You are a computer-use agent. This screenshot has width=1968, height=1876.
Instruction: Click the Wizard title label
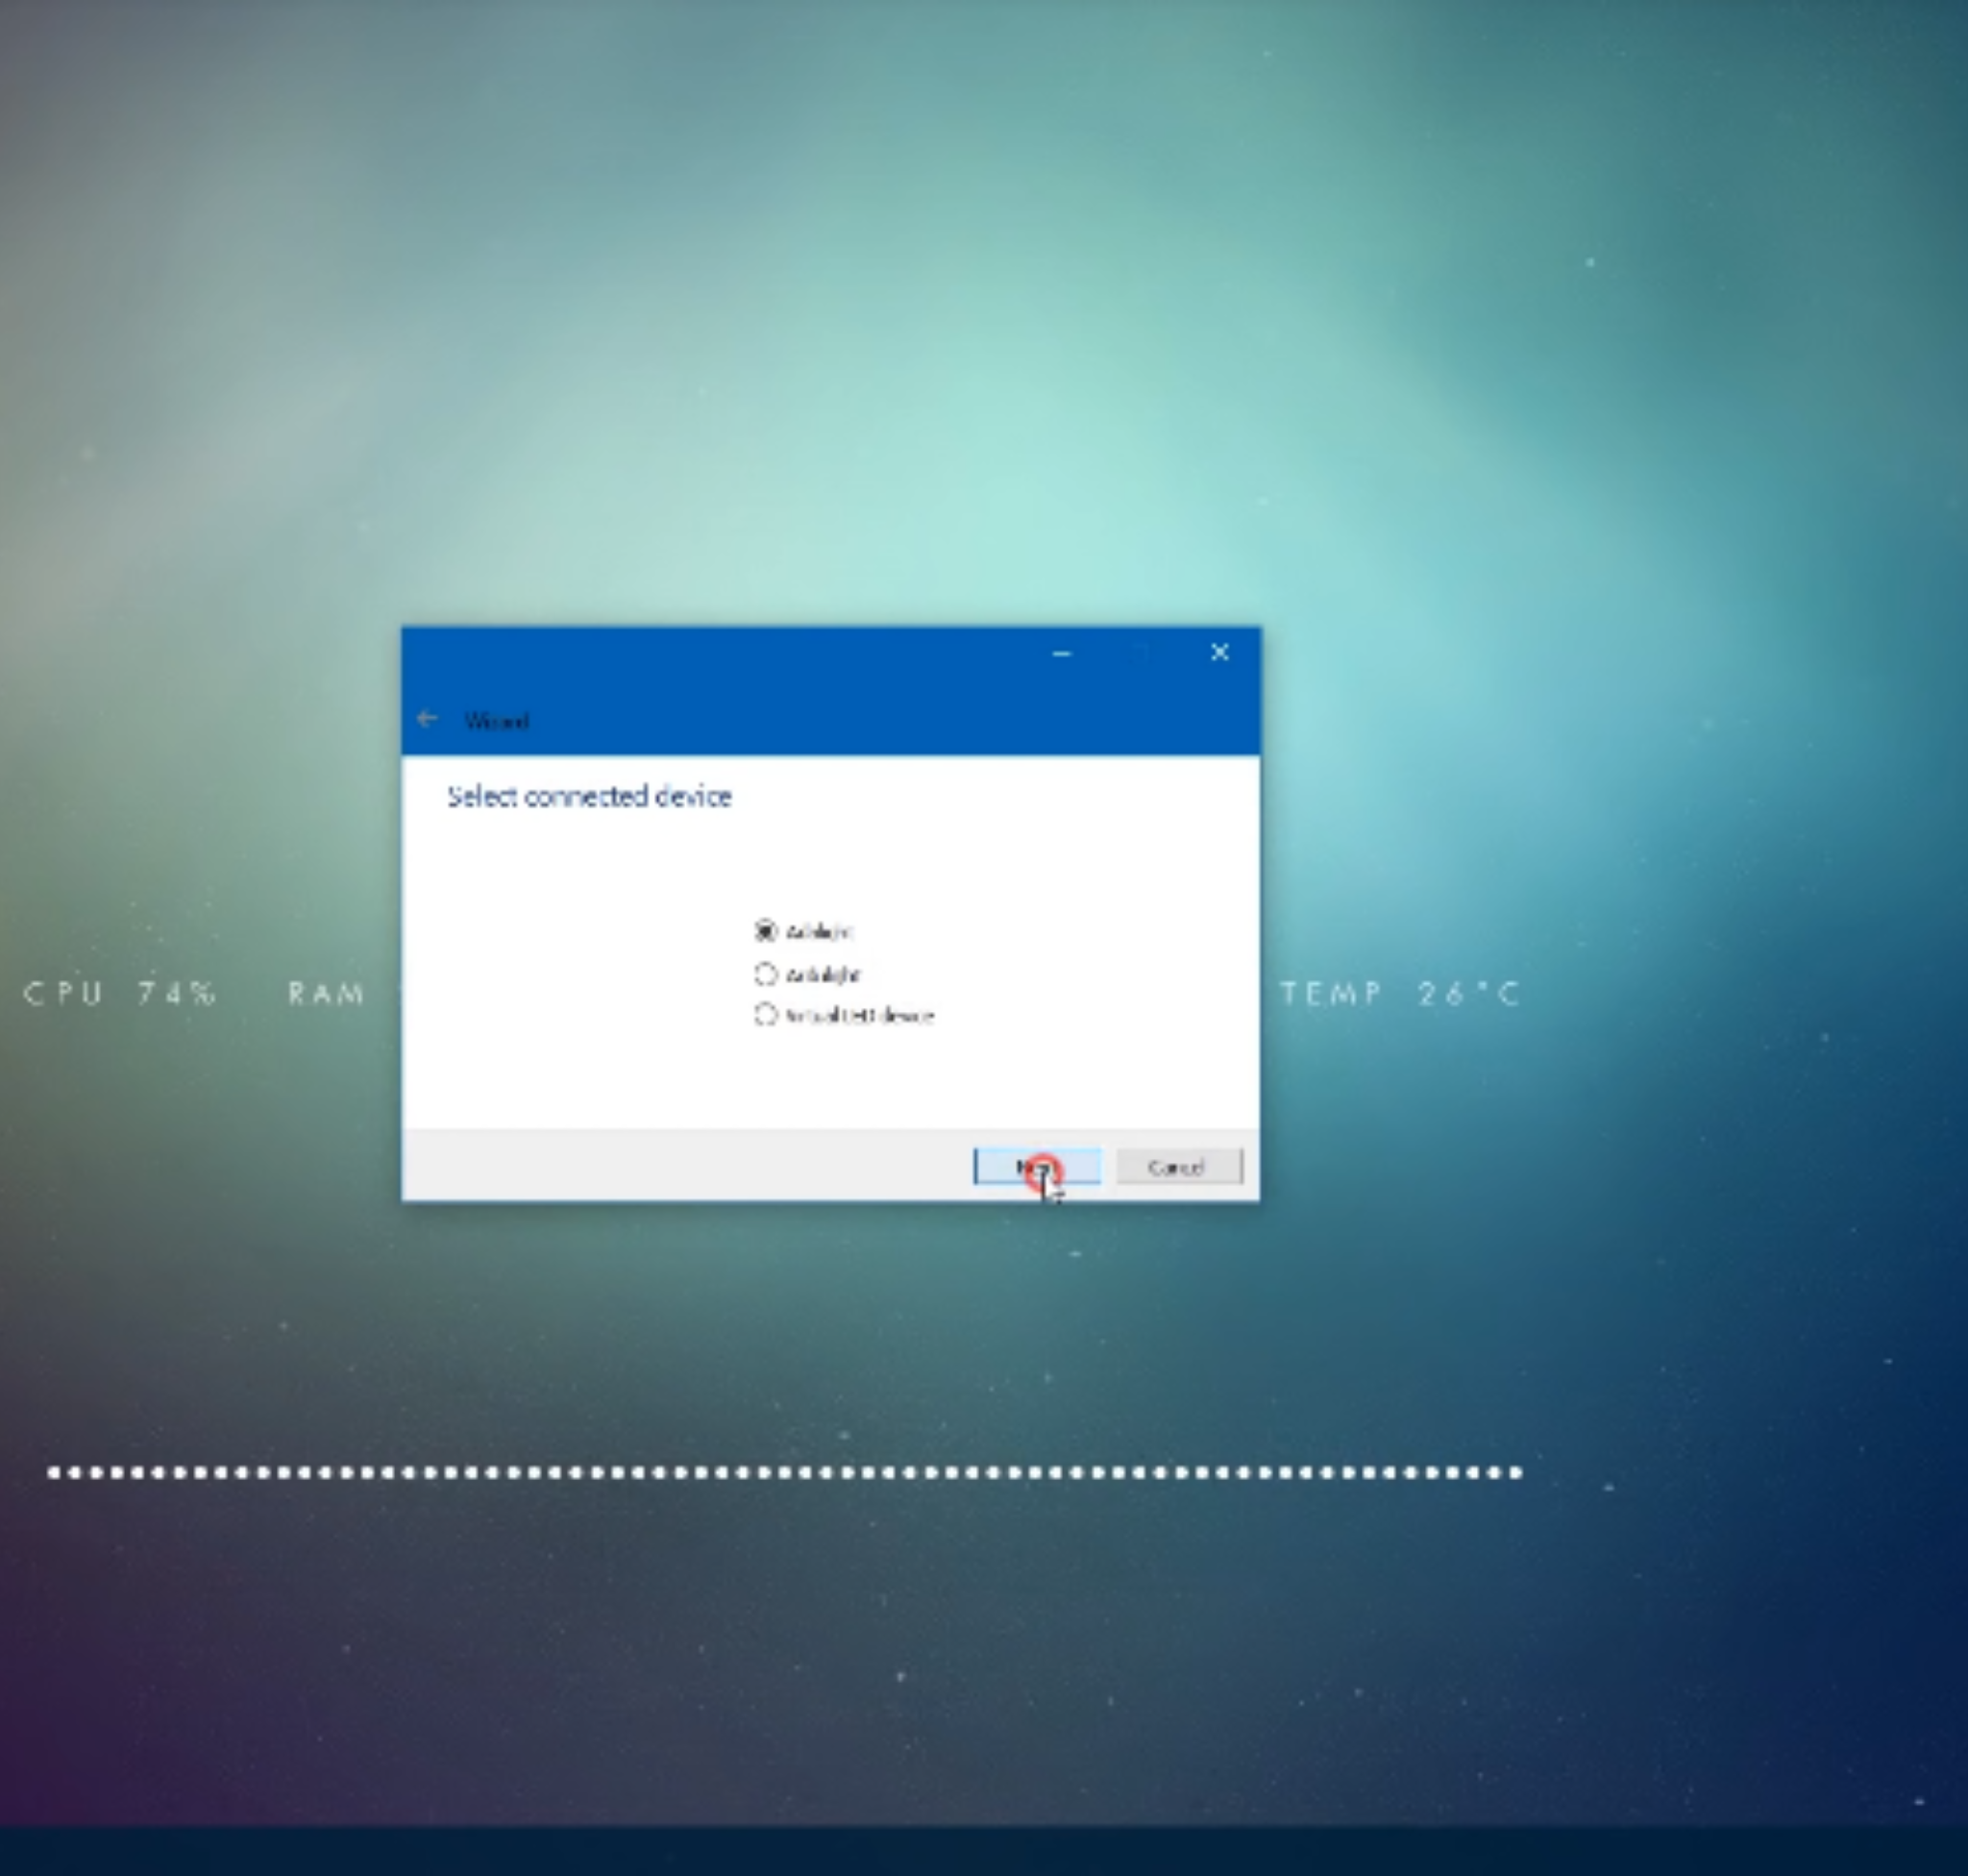click(498, 720)
